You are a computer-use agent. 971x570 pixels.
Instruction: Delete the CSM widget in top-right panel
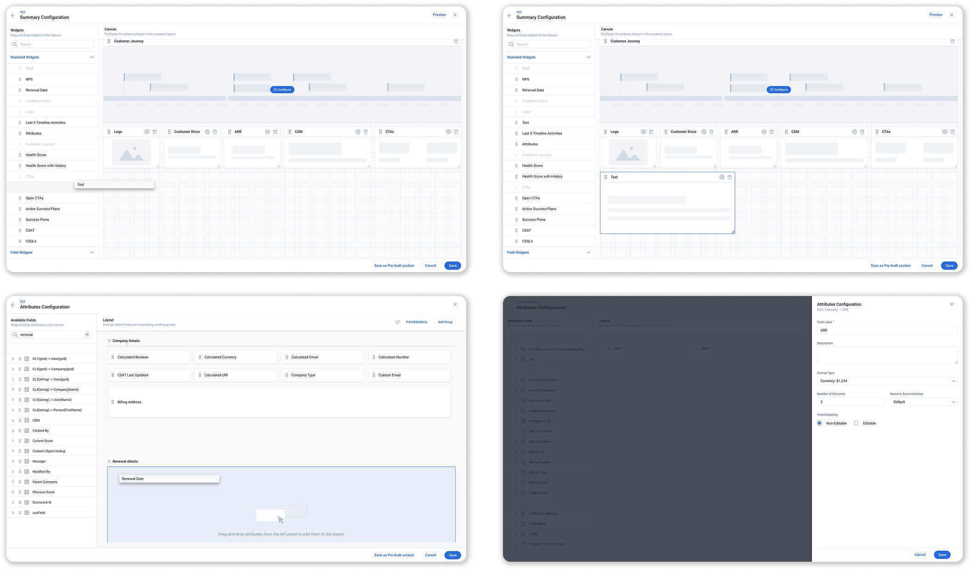(x=862, y=132)
